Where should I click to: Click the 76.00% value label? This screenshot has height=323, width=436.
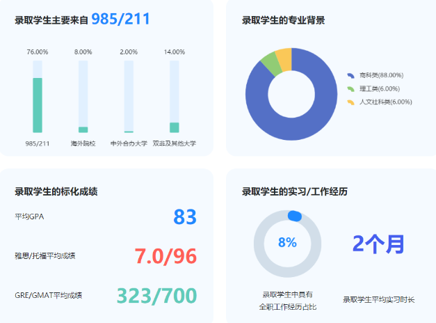coord(38,52)
